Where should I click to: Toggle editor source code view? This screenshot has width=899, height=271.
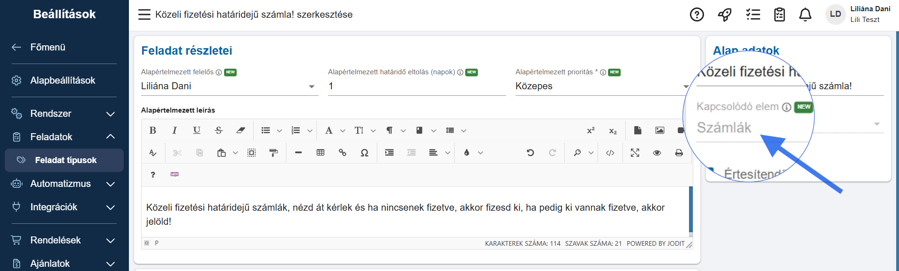pyautogui.click(x=610, y=153)
